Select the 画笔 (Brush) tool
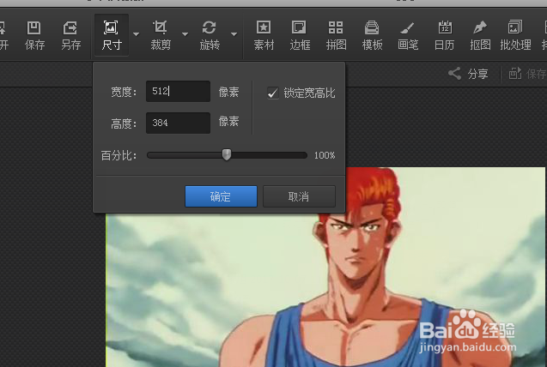The height and width of the screenshot is (367, 547). [408, 35]
